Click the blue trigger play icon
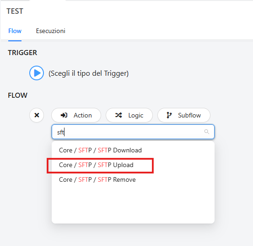Image resolution: width=253 pixels, height=246 pixels. (37, 73)
